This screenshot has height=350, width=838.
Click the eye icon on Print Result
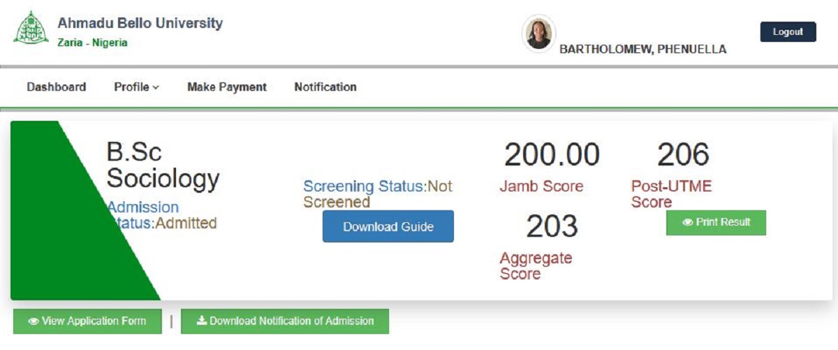pos(687,223)
